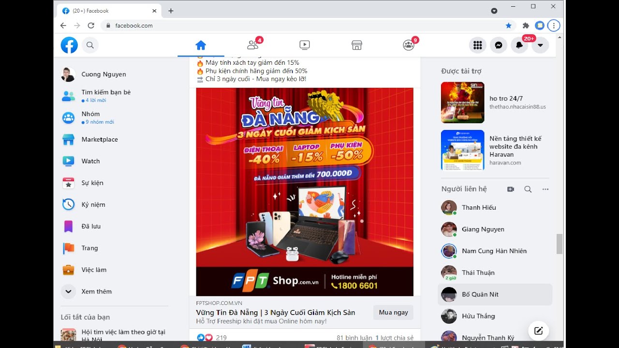The width and height of the screenshot is (619, 348).
Task: Click the facebook.com address bar
Action: (x=308, y=26)
